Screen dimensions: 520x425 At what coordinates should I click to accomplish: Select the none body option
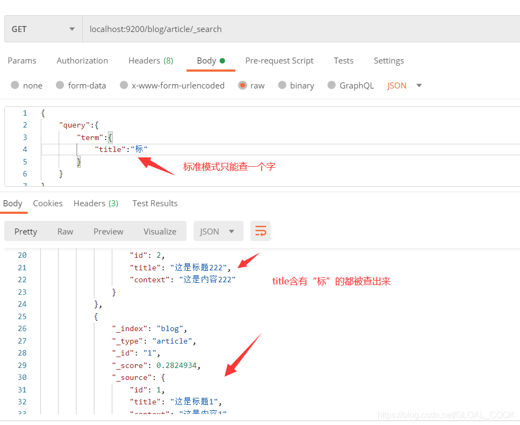(x=15, y=85)
